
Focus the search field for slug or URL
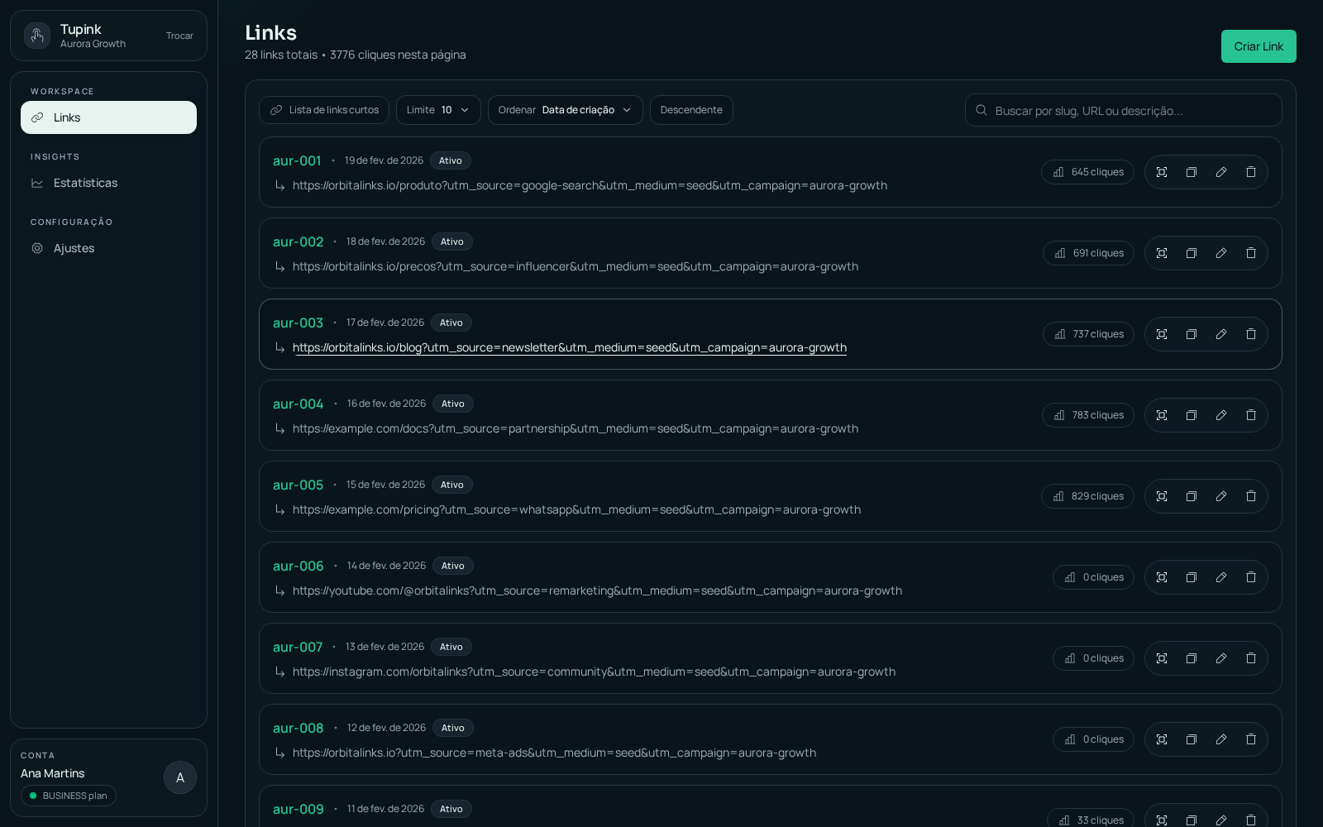coord(1124,109)
